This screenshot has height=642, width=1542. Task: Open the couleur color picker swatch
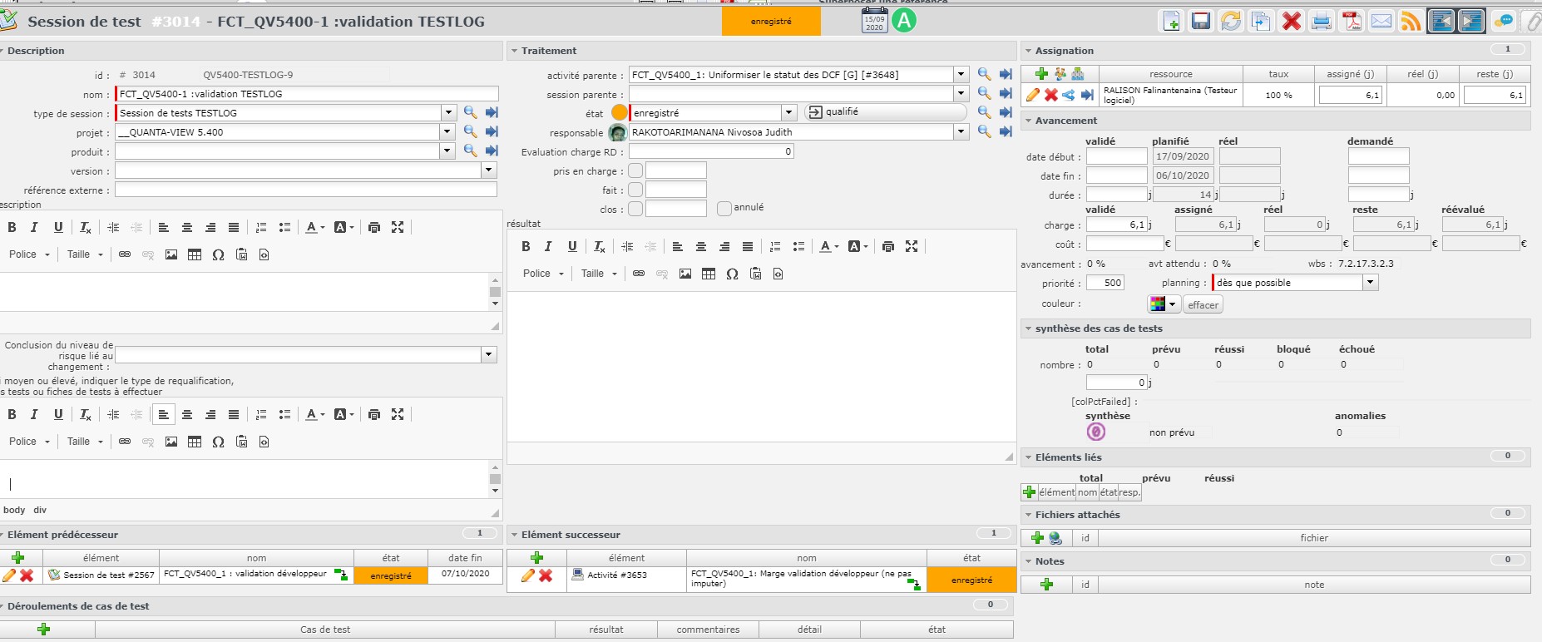click(x=1158, y=304)
